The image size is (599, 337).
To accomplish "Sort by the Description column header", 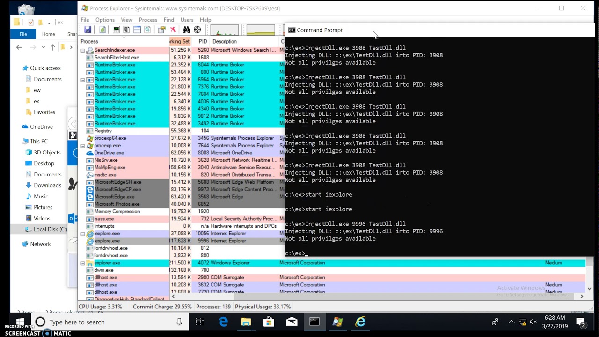I will click(x=245, y=41).
